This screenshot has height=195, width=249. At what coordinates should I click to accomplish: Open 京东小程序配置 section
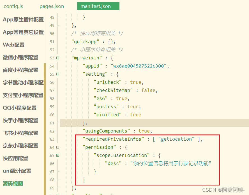click(20, 146)
